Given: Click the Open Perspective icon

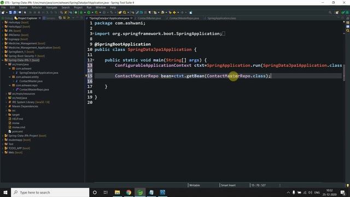Looking at the screenshot, I should pyautogui.click(x=337, y=13).
